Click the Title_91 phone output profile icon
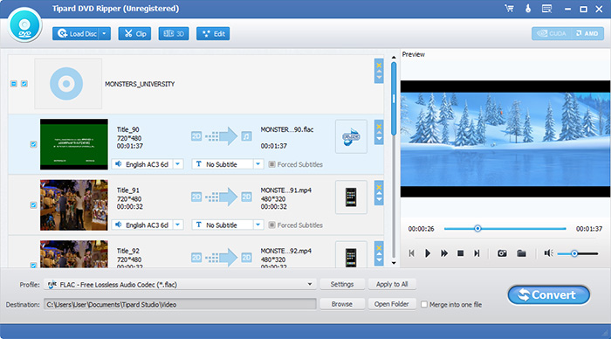The width and height of the screenshot is (611, 339). click(351, 197)
